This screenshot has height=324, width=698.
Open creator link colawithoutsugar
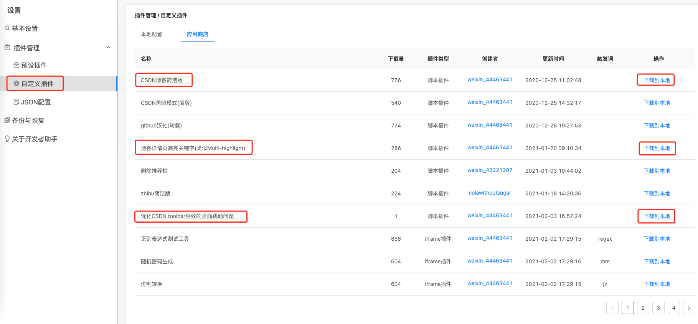coord(490,193)
